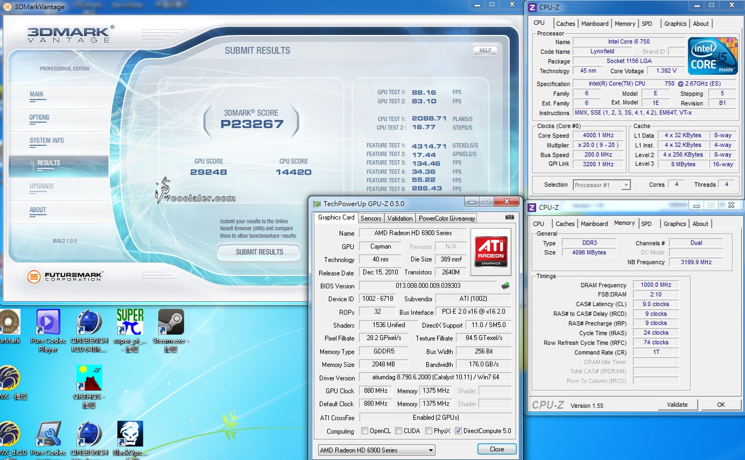The image size is (745, 460).
Task: Click the SUBMIT RESULTS button
Action: [x=259, y=252]
